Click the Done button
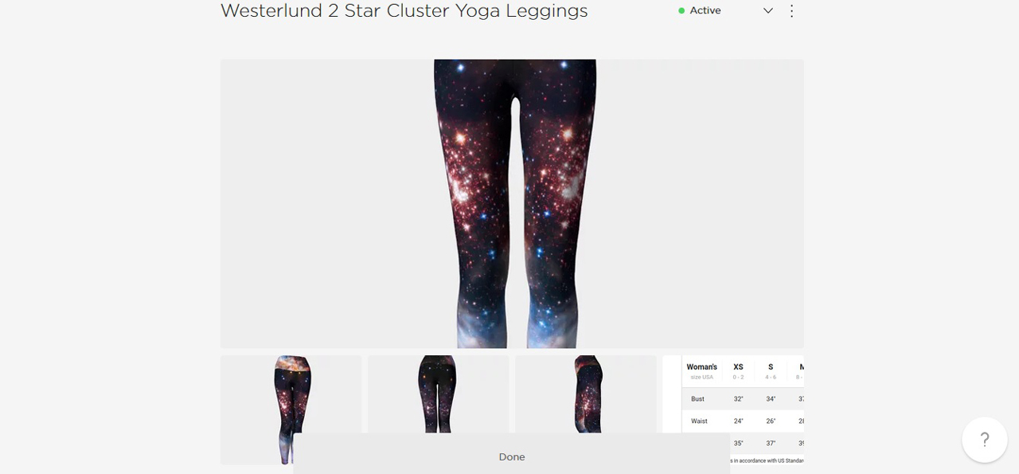The width and height of the screenshot is (1019, 474). 511,456
